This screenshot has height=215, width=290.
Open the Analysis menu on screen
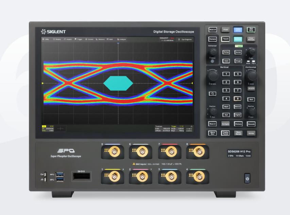click(x=121, y=39)
